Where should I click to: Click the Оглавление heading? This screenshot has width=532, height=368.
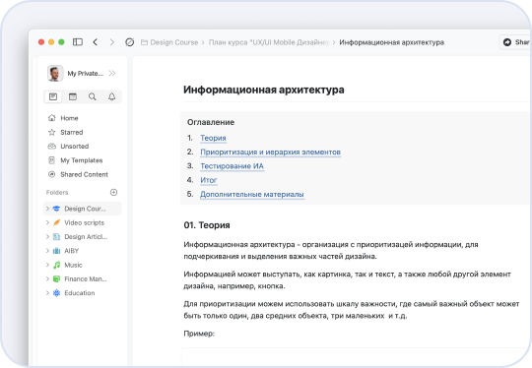coord(211,122)
